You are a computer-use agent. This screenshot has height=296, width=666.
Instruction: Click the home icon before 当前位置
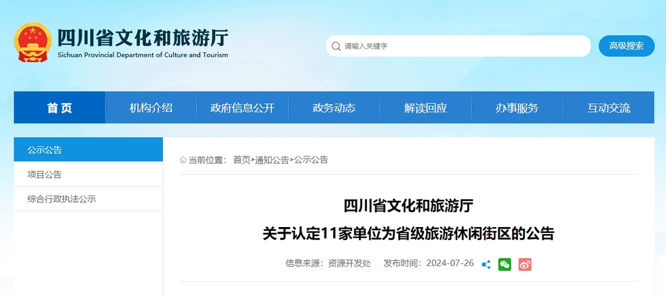point(183,160)
